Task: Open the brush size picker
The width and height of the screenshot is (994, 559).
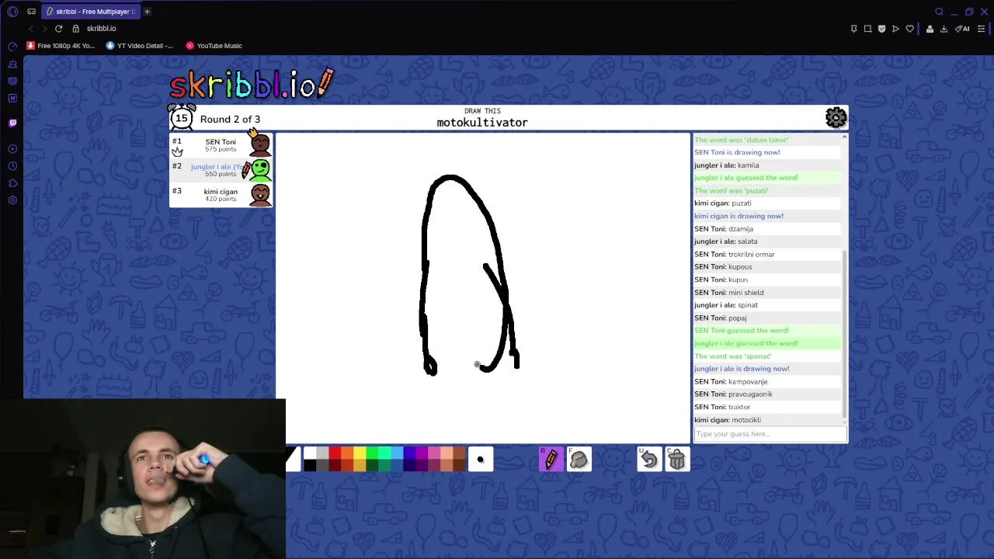Action: pos(480,460)
